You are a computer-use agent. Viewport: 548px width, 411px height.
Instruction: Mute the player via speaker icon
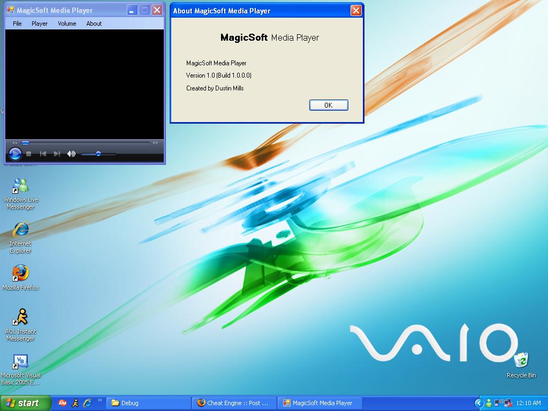click(x=71, y=154)
